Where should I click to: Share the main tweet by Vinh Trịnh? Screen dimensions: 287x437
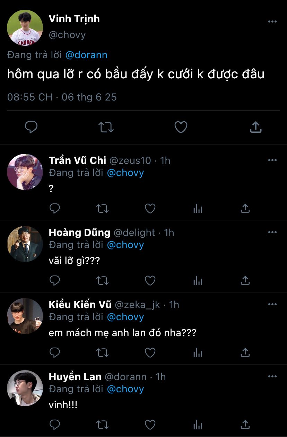click(x=255, y=127)
